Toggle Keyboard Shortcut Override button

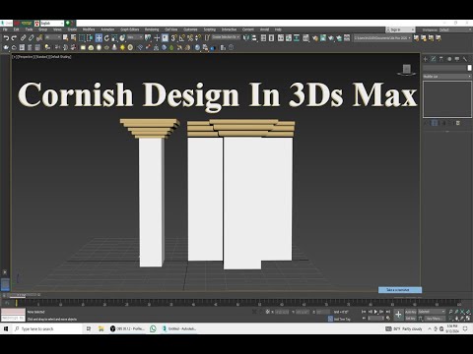(x=165, y=38)
